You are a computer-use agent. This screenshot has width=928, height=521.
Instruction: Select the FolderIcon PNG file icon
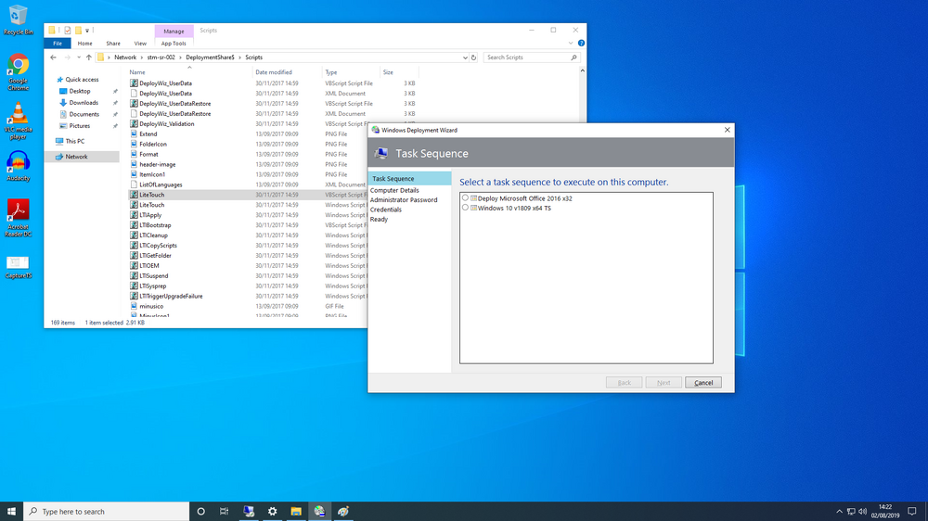[134, 144]
